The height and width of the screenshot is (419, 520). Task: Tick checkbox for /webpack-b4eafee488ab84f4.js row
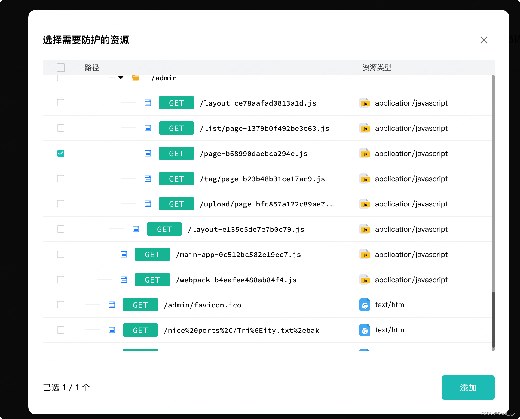[x=61, y=280]
